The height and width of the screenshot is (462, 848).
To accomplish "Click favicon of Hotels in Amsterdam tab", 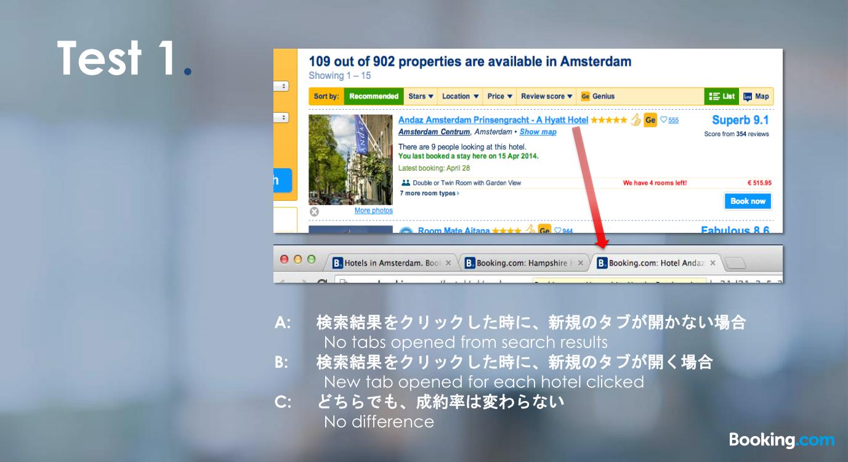I will pos(337,263).
